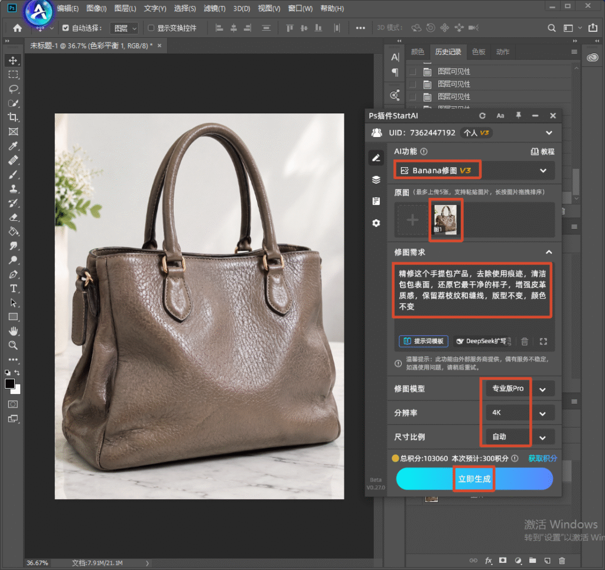Click the black foreground color swatch
This screenshot has height=570, width=605.
(x=9, y=384)
